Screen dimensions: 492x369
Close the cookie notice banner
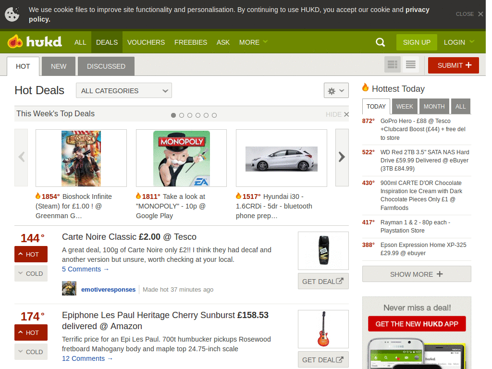click(469, 14)
